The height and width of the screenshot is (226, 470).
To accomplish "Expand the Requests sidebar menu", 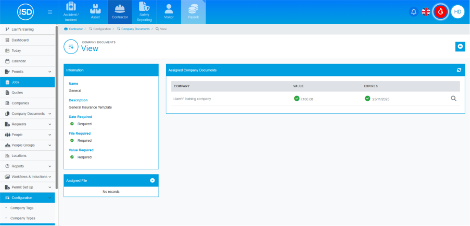I will tap(27, 124).
